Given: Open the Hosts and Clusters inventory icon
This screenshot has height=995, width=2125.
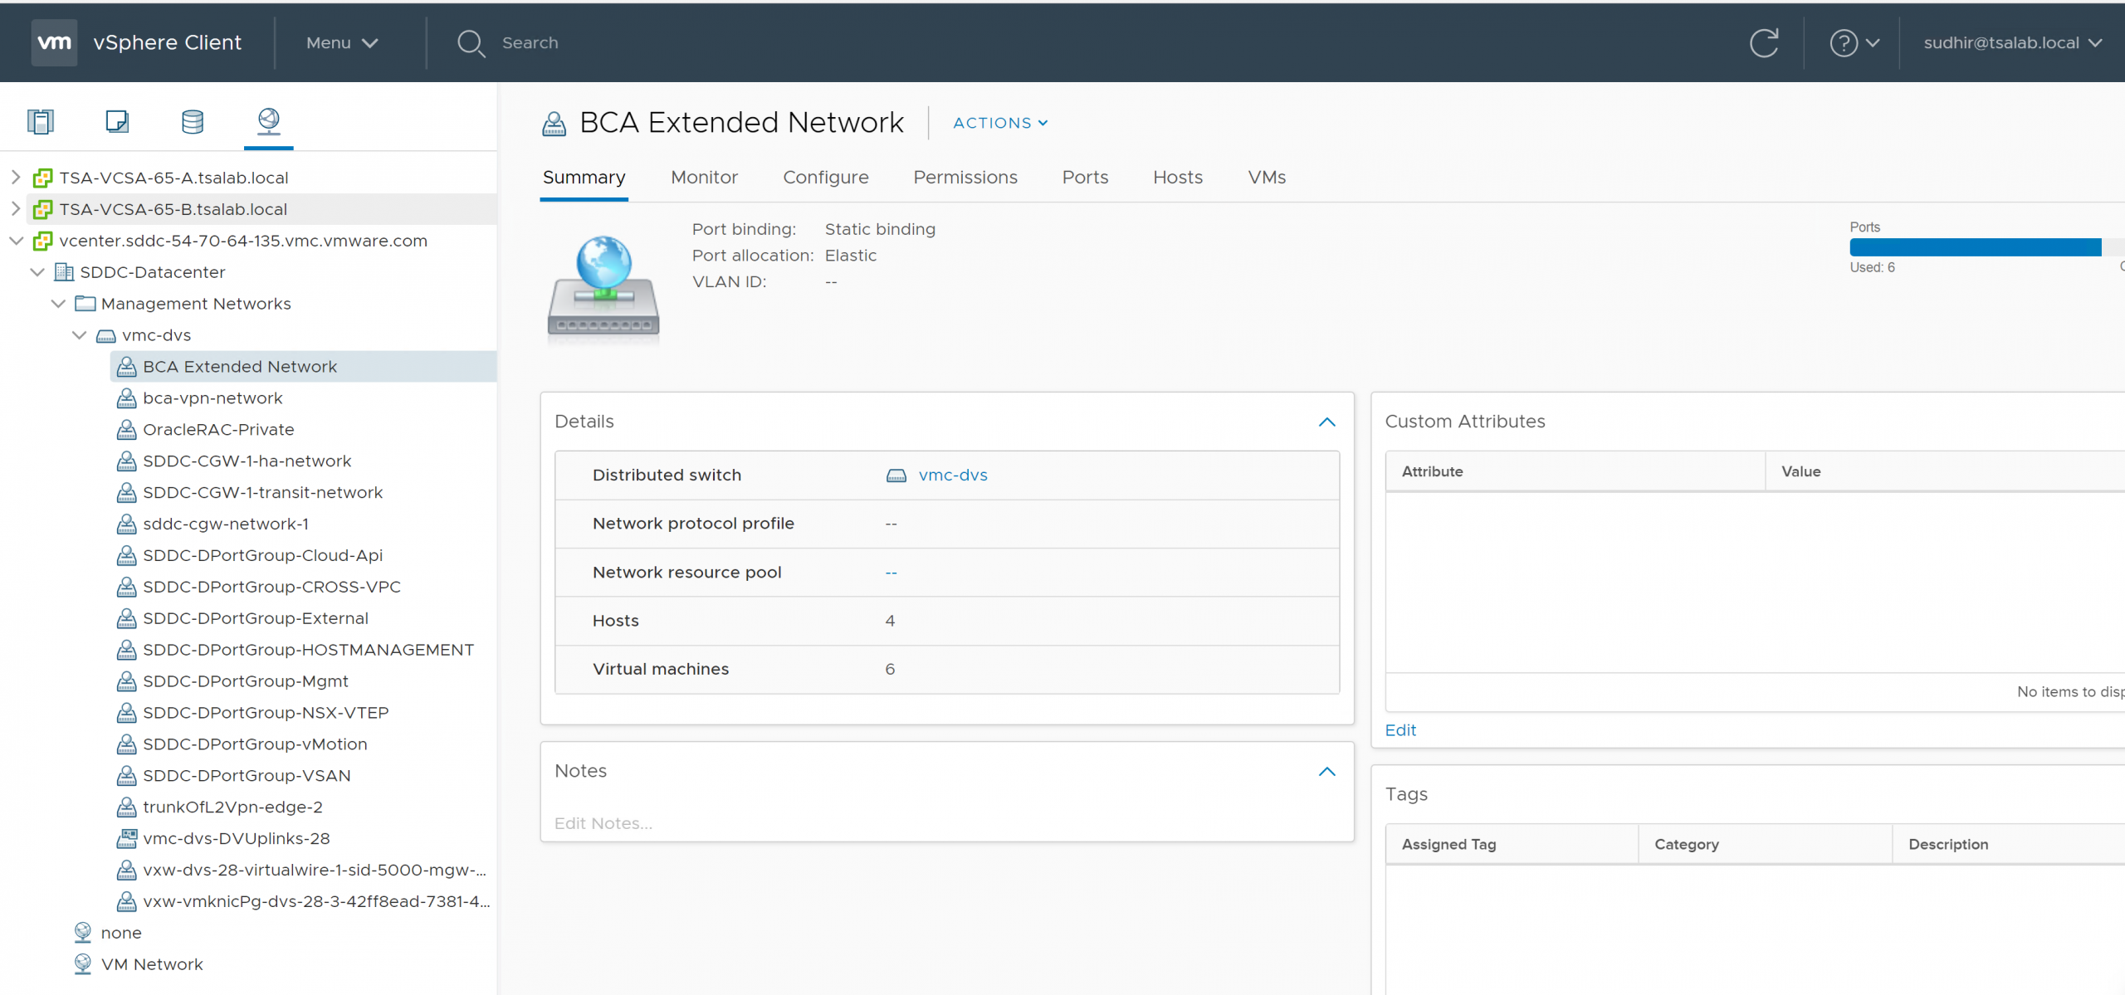Looking at the screenshot, I should coord(40,122).
